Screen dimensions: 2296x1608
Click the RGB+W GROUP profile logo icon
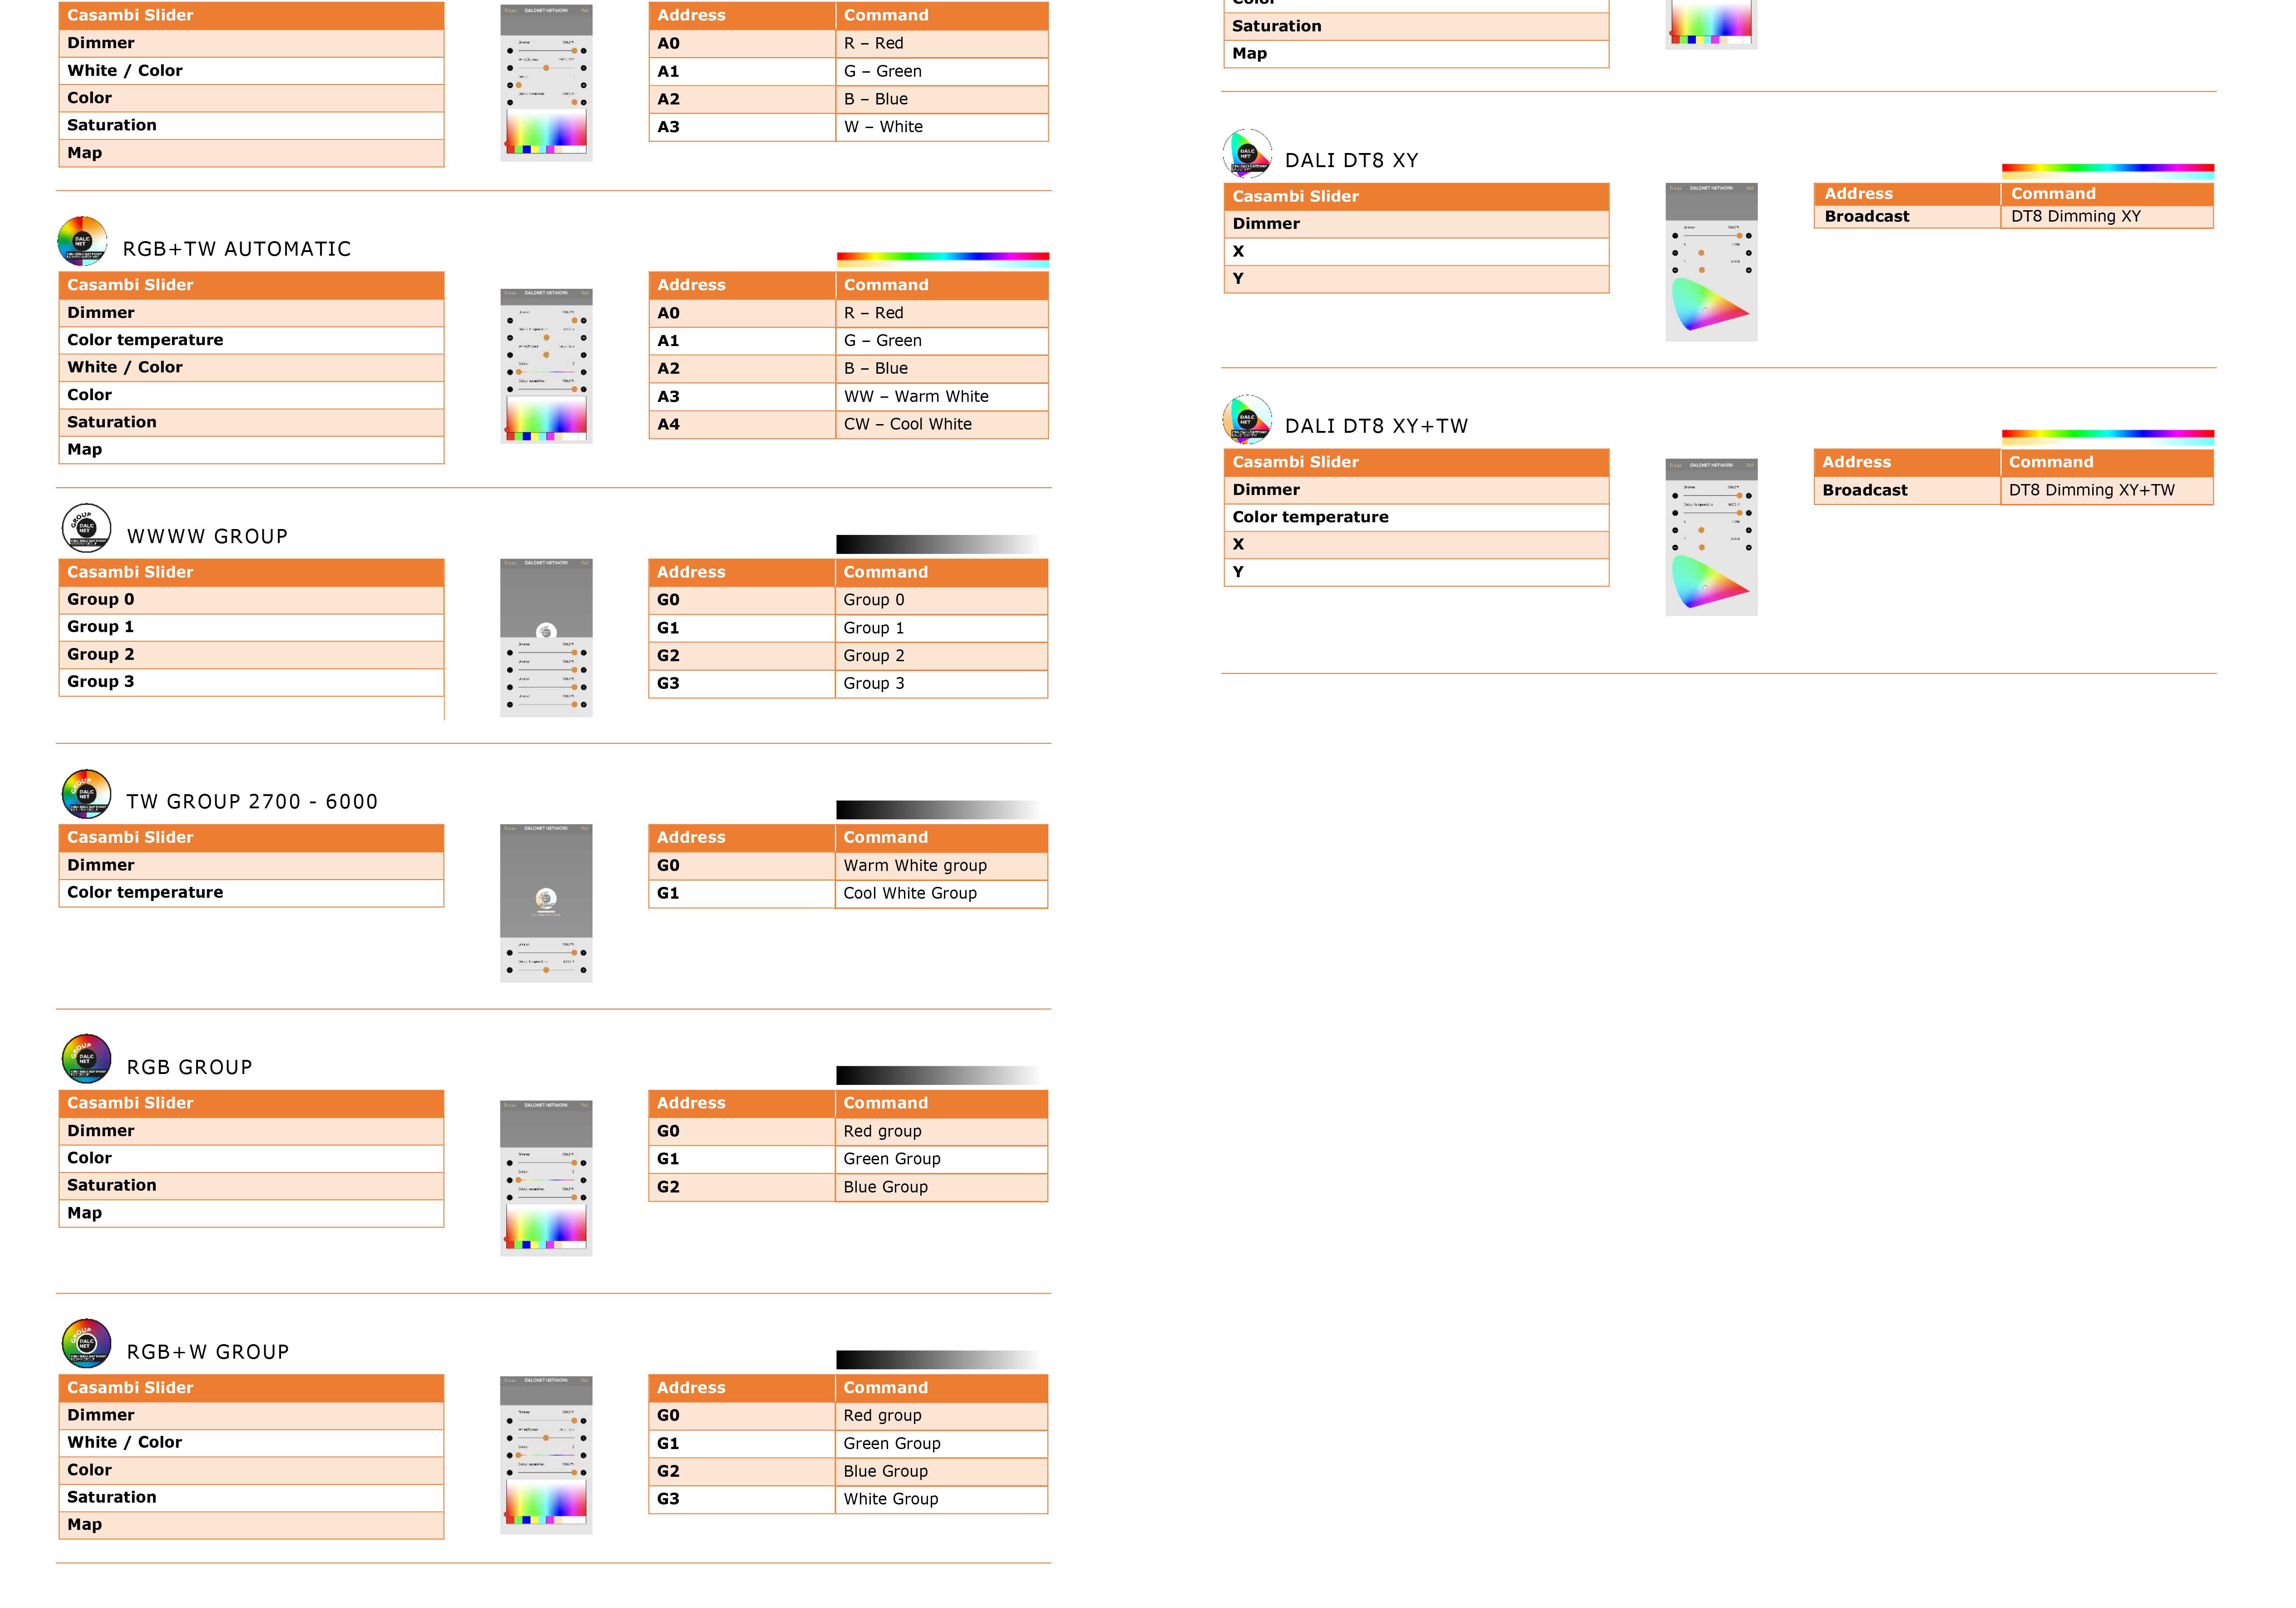pyautogui.click(x=87, y=1343)
